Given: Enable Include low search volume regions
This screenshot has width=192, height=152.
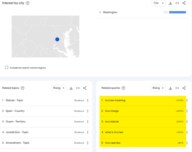Looking at the screenshot, I should point(7,68).
